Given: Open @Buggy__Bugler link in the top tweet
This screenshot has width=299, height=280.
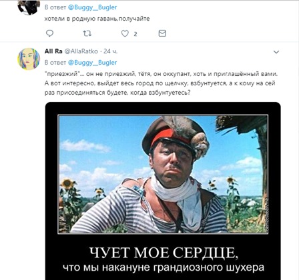Looking at the screenshot, I should 92,7.
